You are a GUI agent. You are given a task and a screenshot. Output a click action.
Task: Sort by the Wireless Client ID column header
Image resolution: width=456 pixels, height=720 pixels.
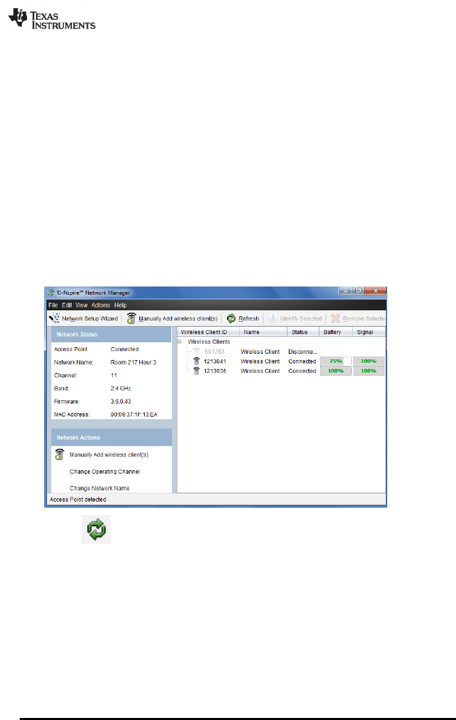pos(208,332)
